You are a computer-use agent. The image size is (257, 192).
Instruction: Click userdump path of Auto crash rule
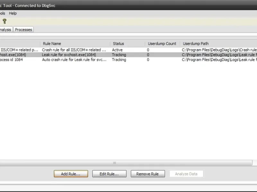point(219,60)
